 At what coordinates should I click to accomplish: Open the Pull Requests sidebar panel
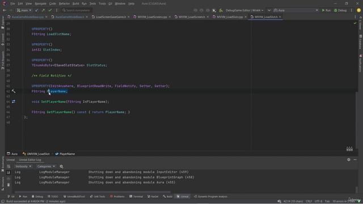tap(2, 61)
